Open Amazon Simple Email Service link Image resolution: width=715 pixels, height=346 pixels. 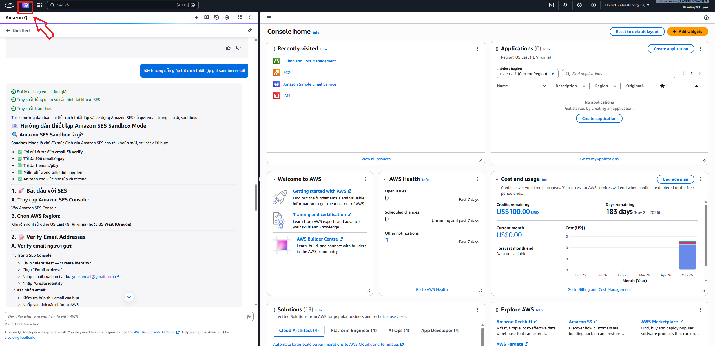(309, 84)
